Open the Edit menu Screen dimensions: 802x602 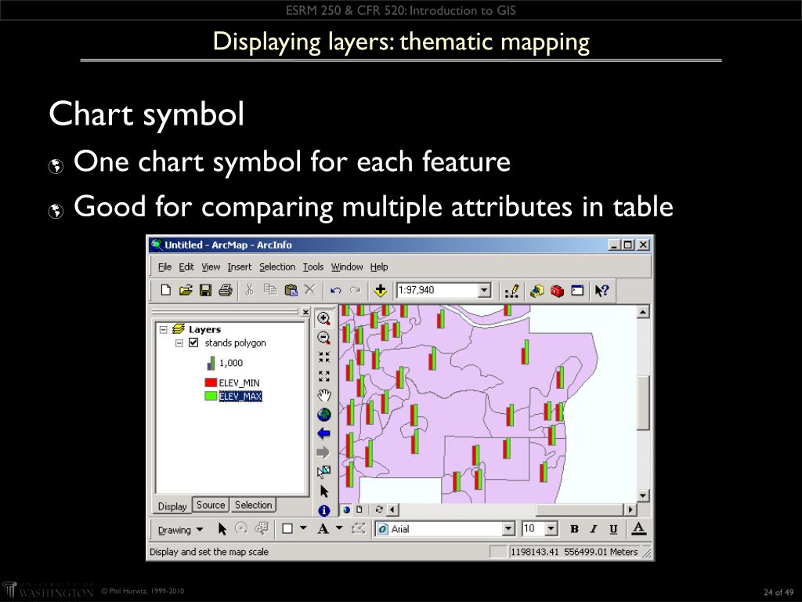coord(186,267)
